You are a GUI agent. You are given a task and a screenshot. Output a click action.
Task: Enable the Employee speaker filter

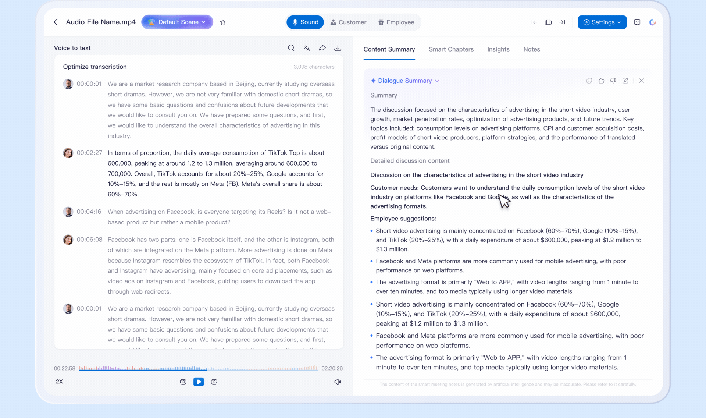pyautogui.click(x=396, y=22)
